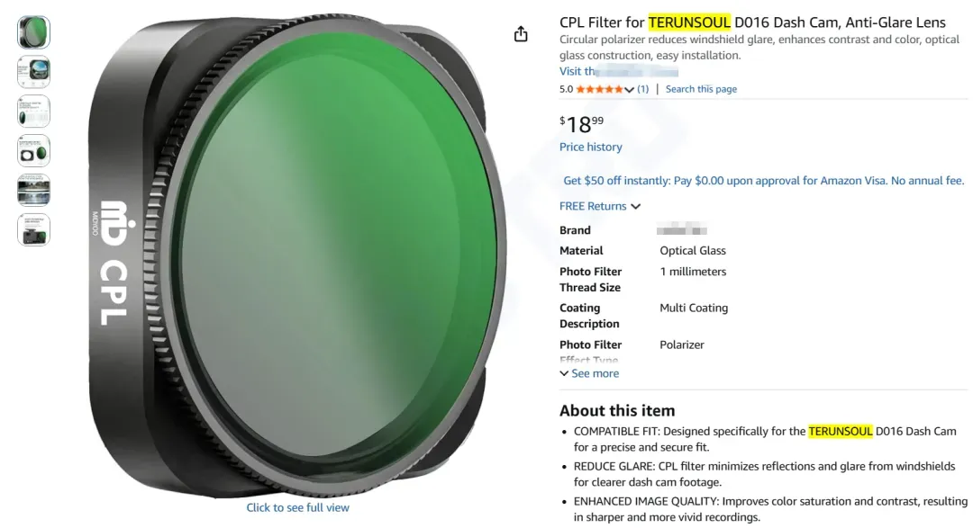
Task: Expand product details with See more
Action: (589, 373)
